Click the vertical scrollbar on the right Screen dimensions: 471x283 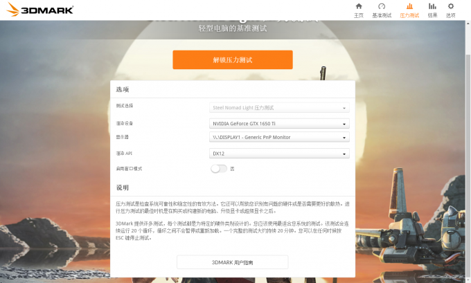point(467,138)
